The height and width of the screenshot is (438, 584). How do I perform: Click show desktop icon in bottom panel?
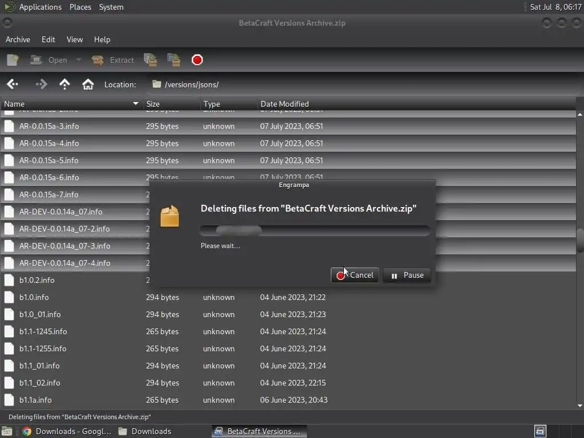point(7,431)
